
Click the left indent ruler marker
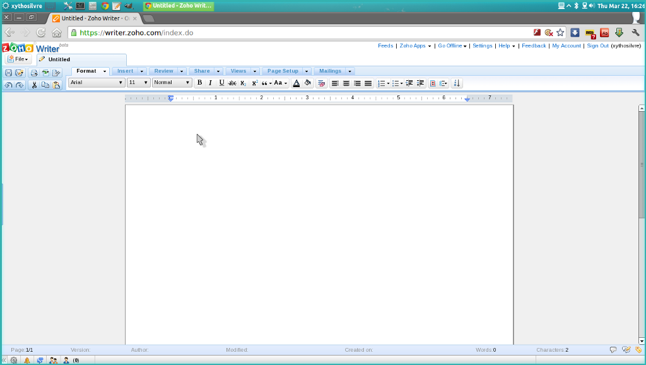point(170,99)
